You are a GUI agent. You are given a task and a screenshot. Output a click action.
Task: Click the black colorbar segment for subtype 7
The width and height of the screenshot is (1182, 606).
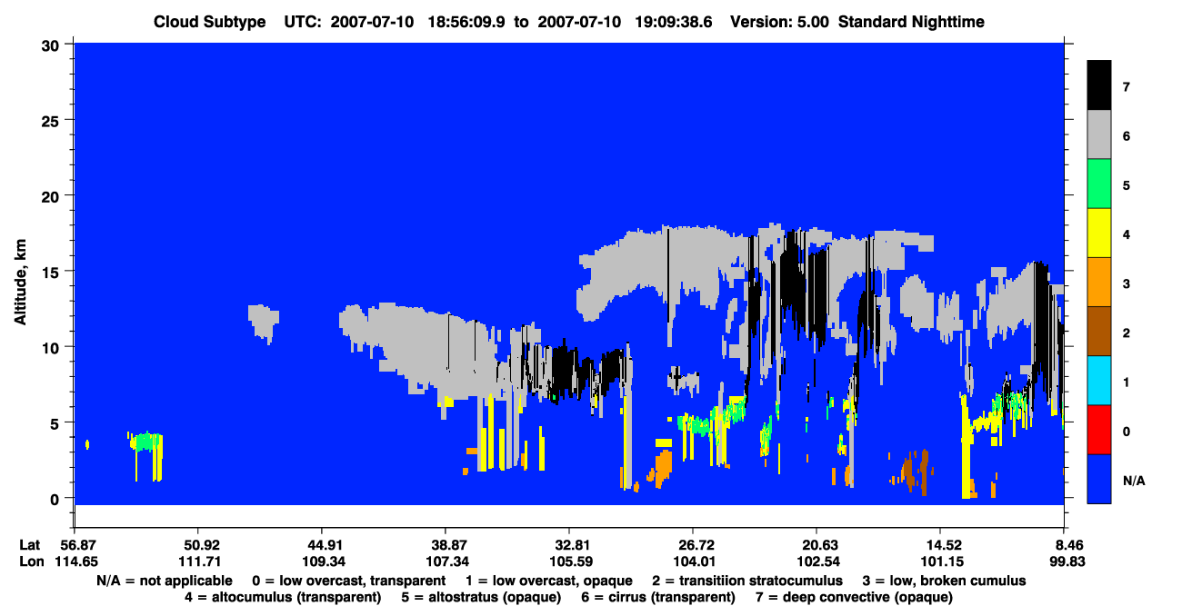coord(1099,85)
